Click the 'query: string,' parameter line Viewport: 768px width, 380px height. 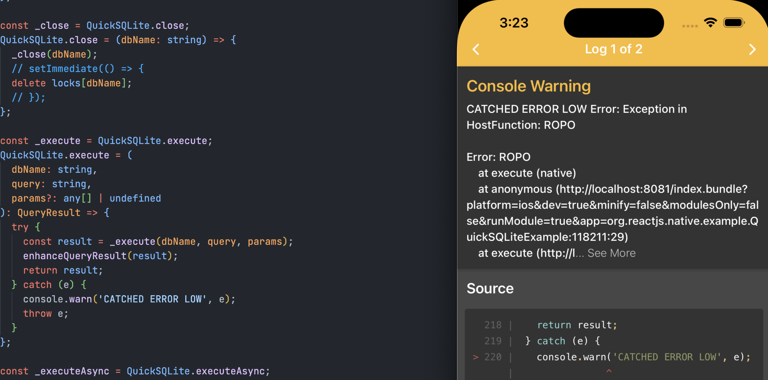[52, 184]
